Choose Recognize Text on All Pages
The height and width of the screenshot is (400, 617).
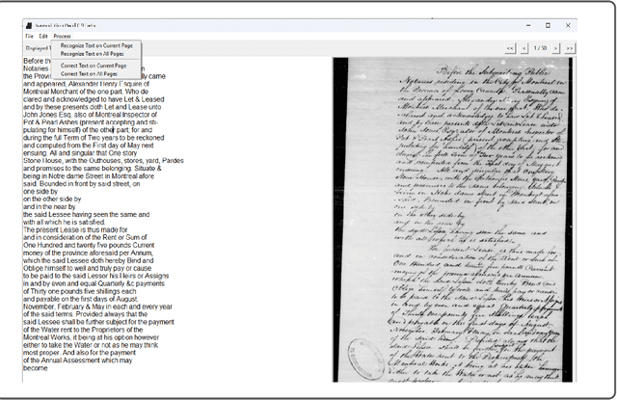tap(94, 54)
